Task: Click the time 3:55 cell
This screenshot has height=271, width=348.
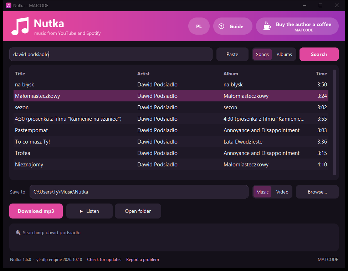Action: coord(322,119)
